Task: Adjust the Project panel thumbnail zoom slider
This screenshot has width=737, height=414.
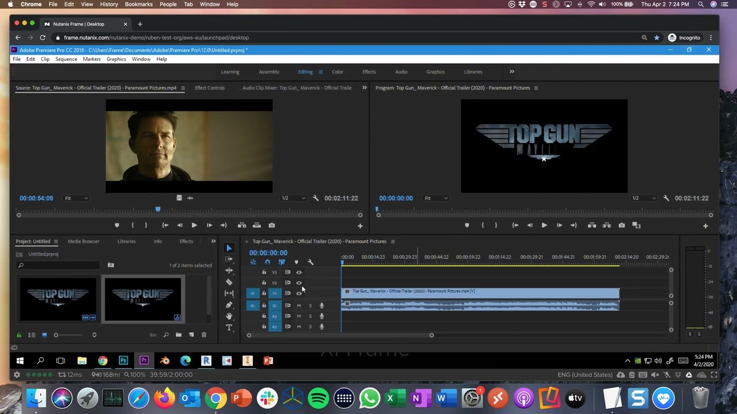Action: 56,335
